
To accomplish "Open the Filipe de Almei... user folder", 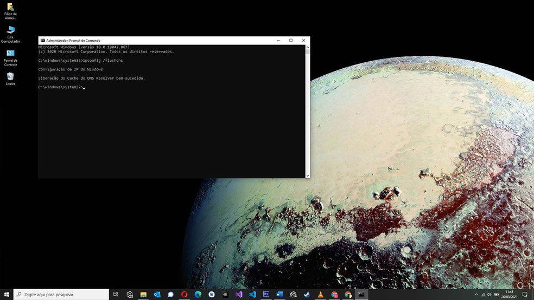I will 10,11.
